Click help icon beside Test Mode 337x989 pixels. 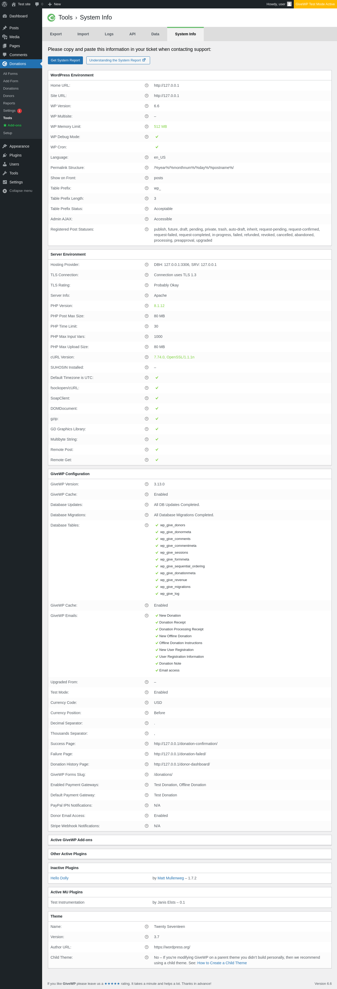(x=146, y=692)
